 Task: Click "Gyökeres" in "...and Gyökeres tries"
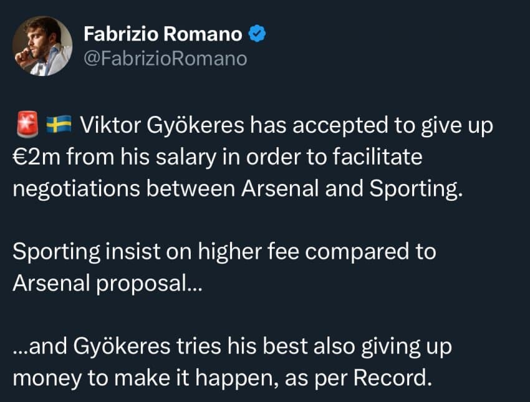pos(122,347)
